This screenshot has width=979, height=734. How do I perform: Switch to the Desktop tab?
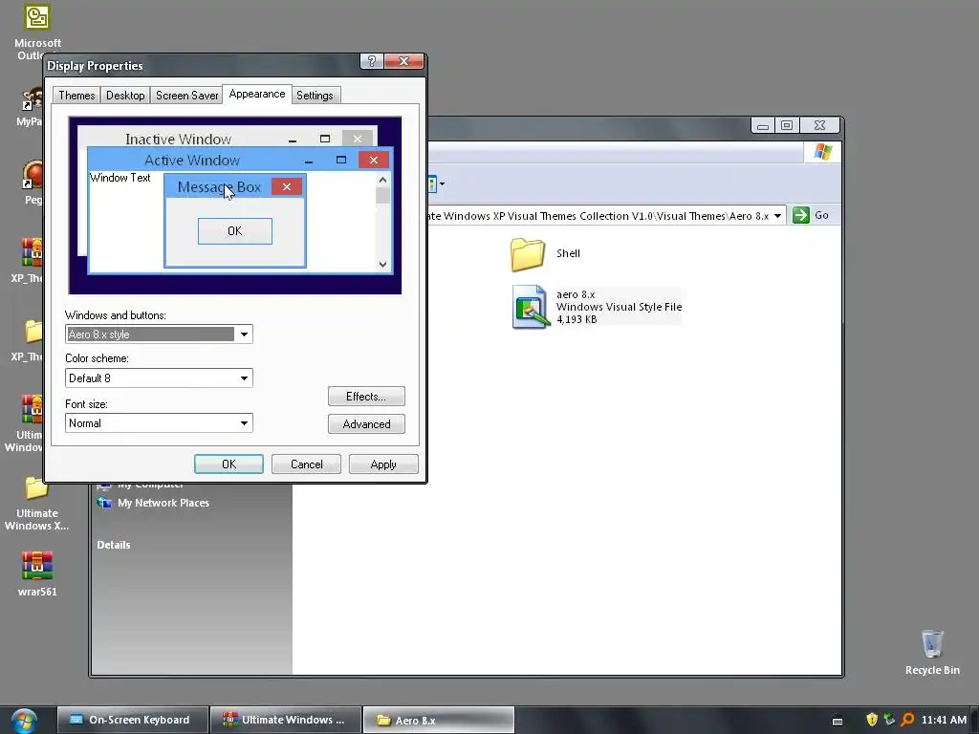point(125,96)
